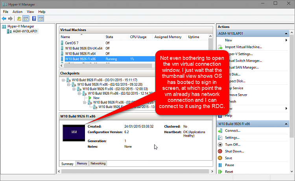Click the 02/02/2015 12:00:33 checkpoint icon
The image size is (295, 181).
(79, 89)
